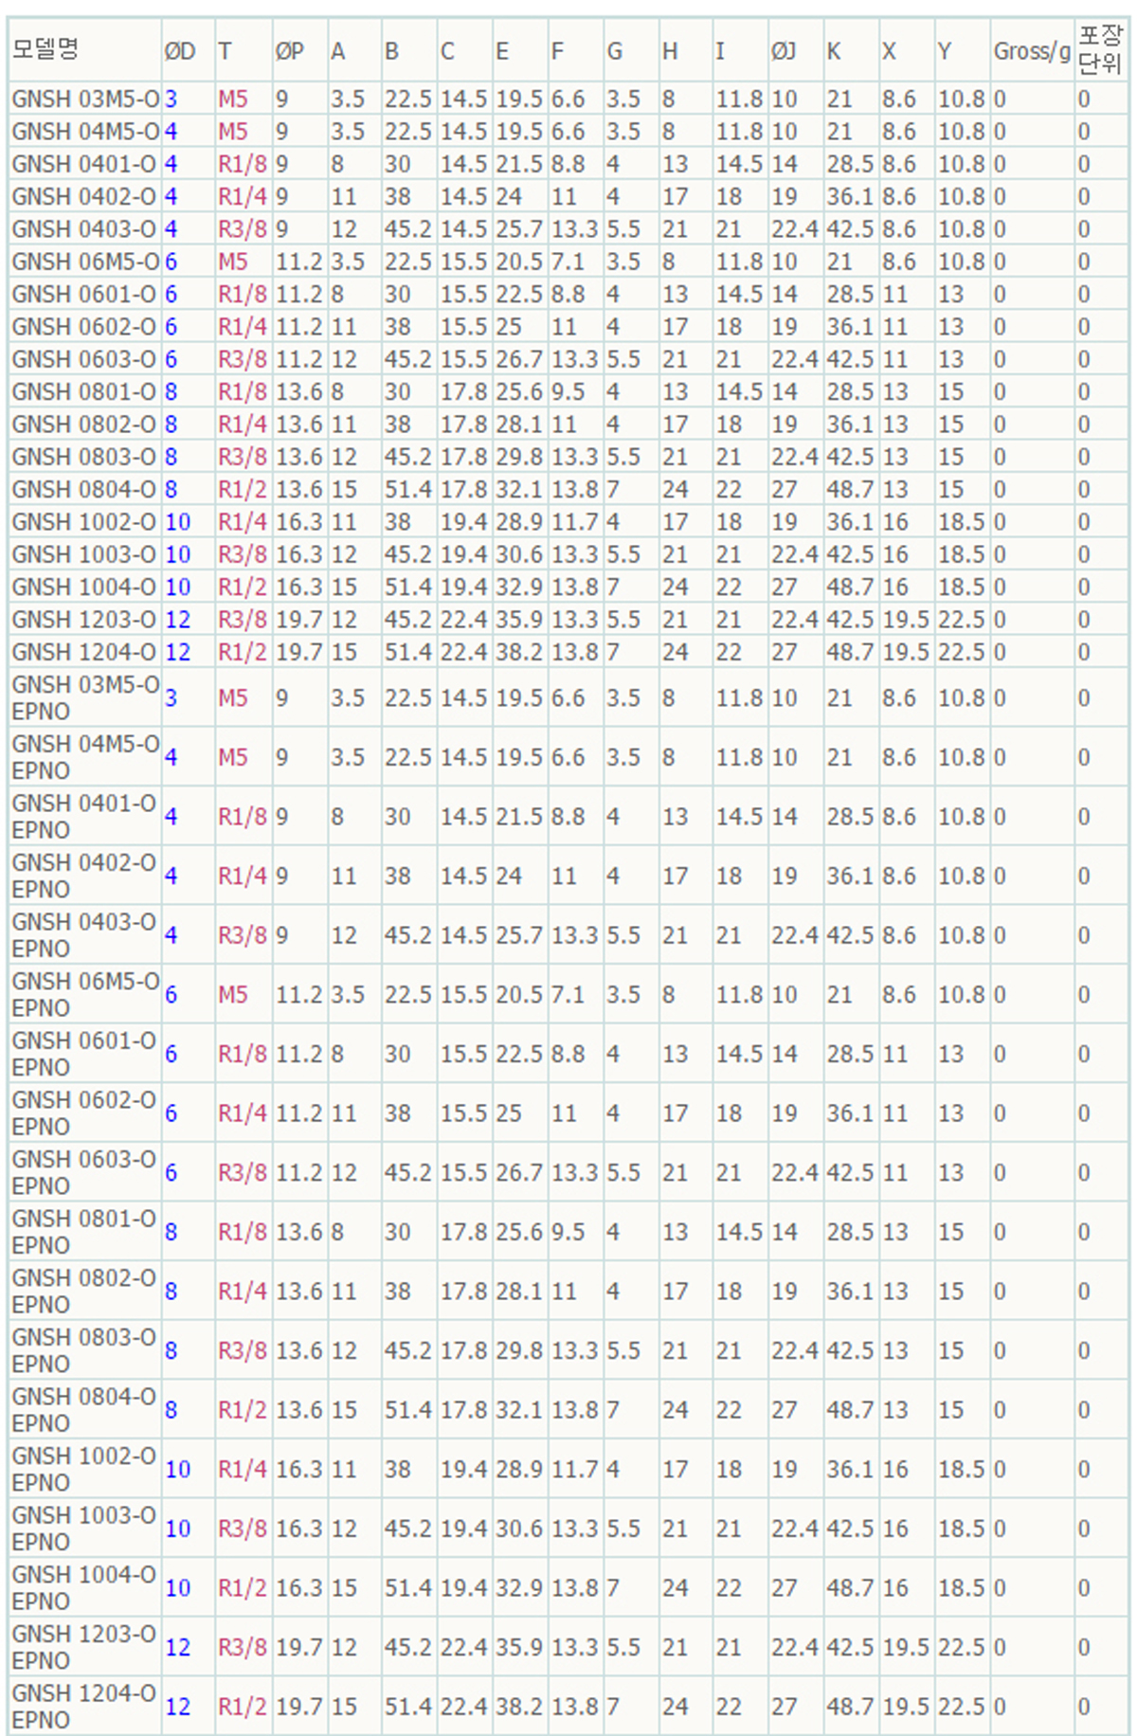Select the GNSH 03M5-O model name in first row
This screenshot has width=1137, height=1736.
coord(85,99)
